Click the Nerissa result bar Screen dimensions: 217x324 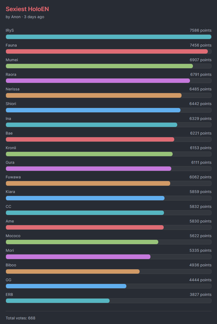109,96
